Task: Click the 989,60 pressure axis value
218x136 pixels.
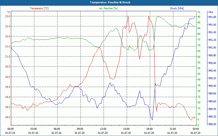Action: point(212,101)
